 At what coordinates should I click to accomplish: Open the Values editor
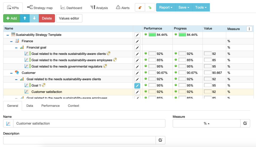pyautogui.click(x=69, y=18)
